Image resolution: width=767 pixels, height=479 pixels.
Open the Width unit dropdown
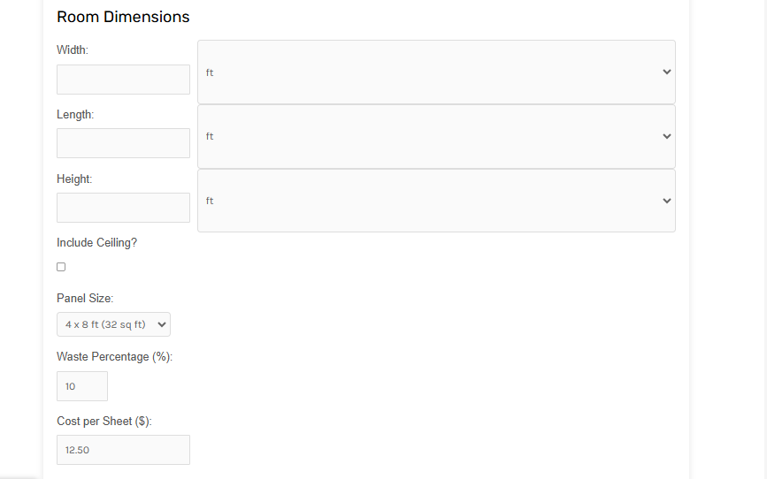click(x=436, y=72)
